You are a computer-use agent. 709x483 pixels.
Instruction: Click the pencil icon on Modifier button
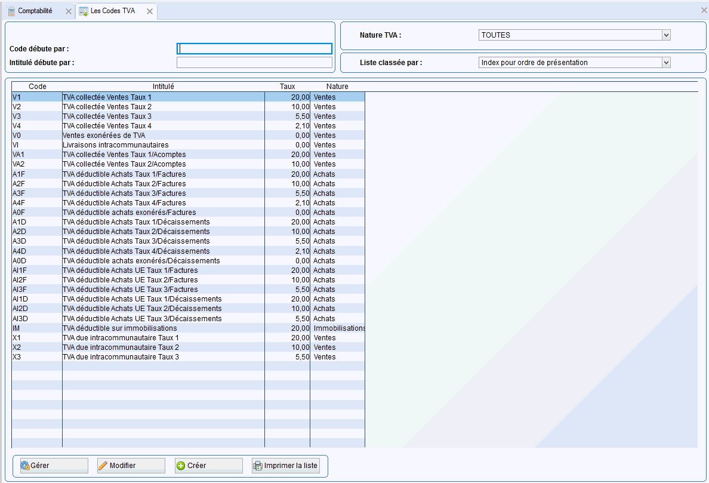point(103,465)
